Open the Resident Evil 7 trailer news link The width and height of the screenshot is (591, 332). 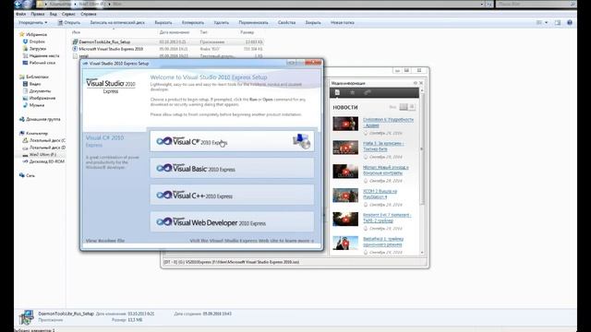(387, 218)
